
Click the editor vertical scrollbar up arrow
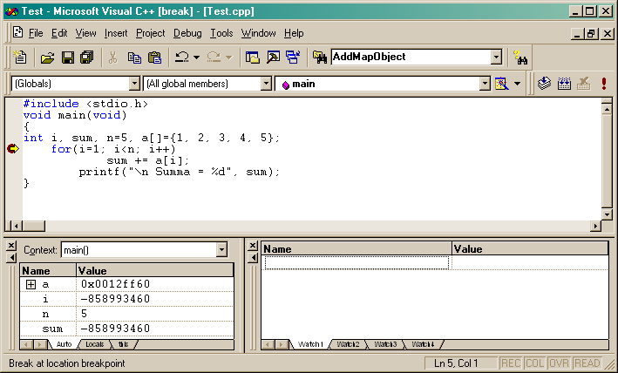click(607, 108)
